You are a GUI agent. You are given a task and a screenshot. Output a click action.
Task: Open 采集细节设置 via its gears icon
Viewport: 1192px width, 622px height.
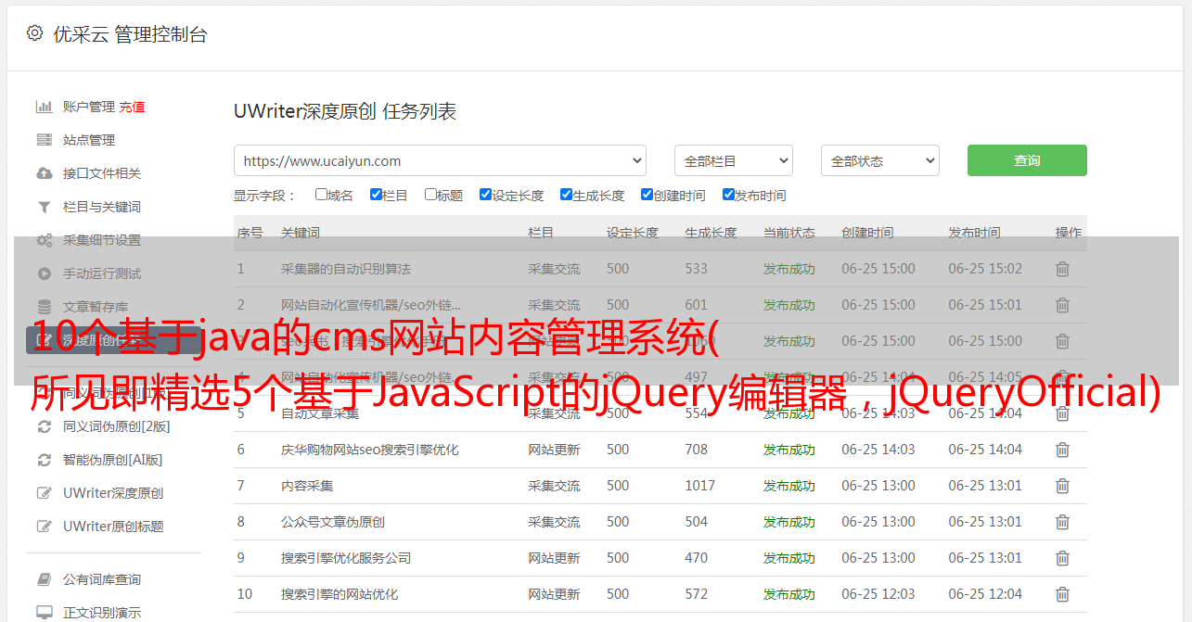(x=44, y=240)
